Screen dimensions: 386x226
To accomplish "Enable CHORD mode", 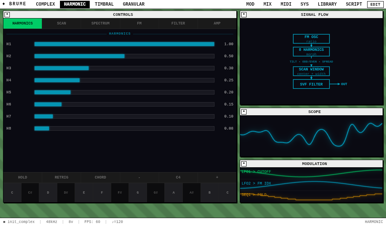I will 100,177.
